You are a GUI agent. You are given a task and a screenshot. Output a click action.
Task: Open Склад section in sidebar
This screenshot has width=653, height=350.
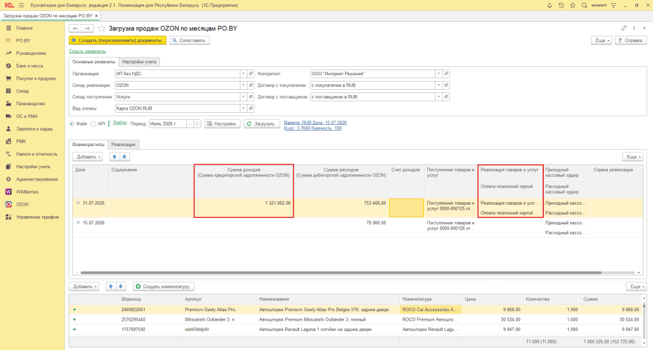click(22, 91)
